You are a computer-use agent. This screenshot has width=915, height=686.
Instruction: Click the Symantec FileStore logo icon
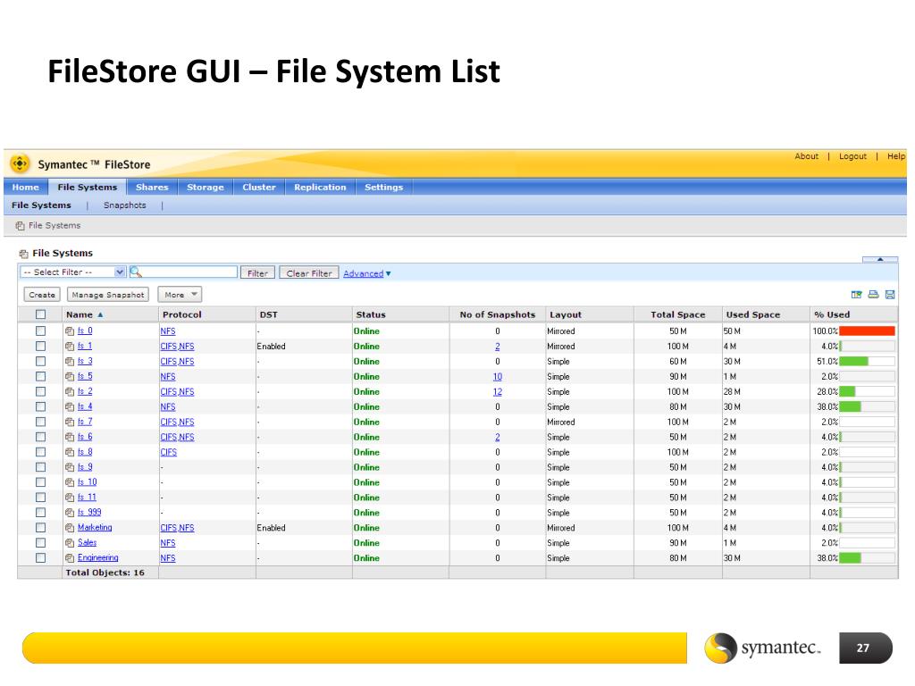[x=20, y=164]
